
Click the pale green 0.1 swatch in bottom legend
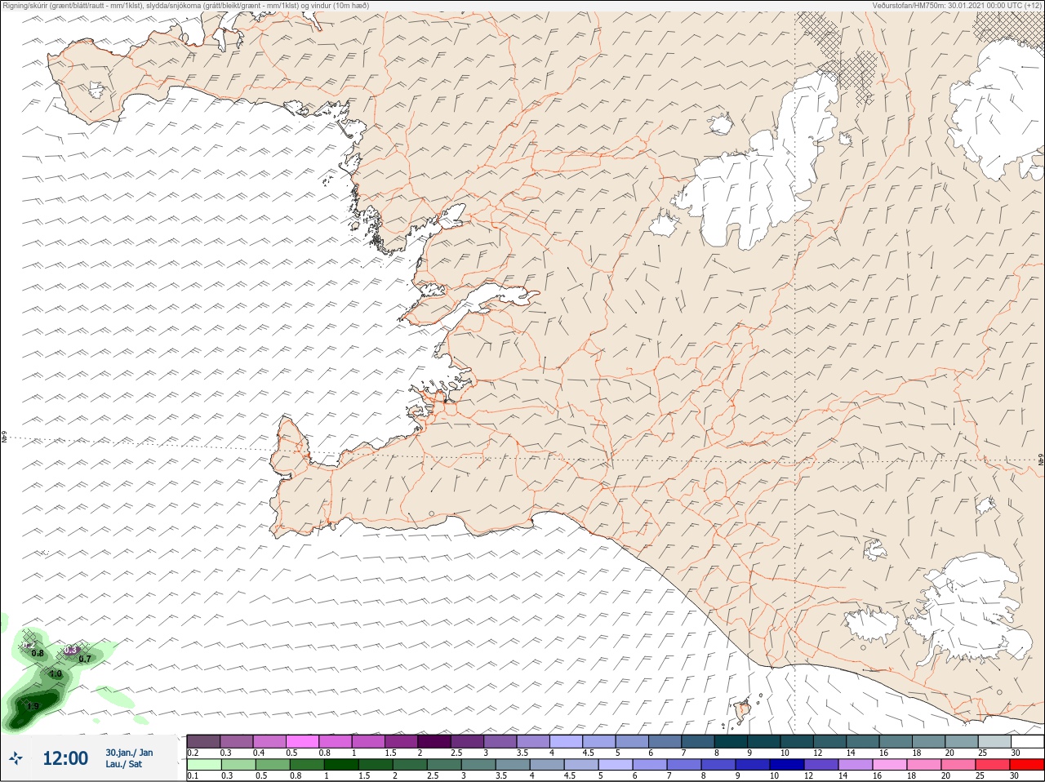[203, 765]
